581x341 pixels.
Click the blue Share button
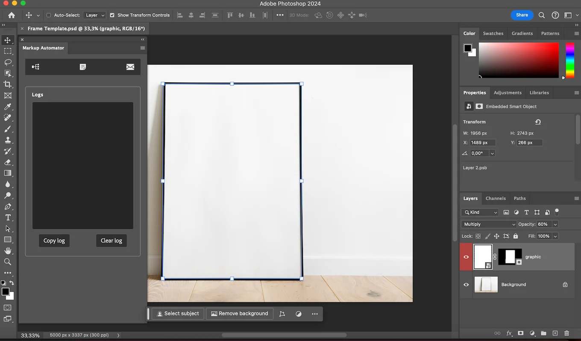click(x=522, y=15)
